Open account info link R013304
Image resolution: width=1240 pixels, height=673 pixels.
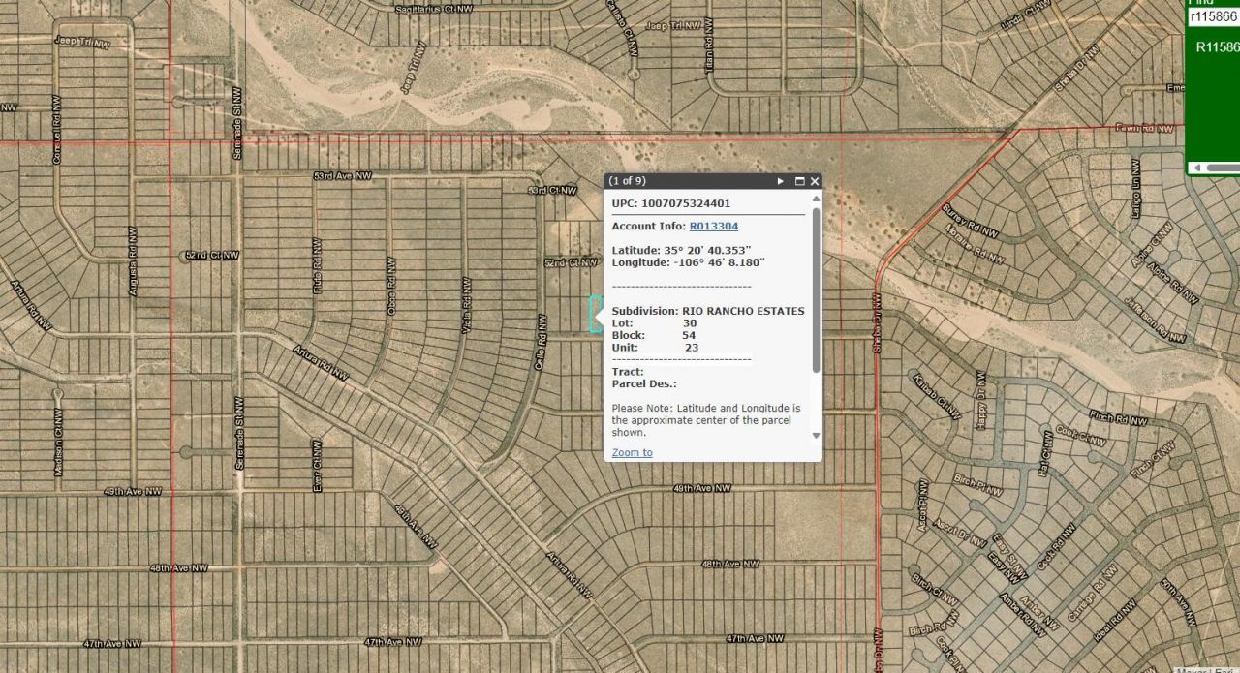pyautogui.click(x=713, y=227)
